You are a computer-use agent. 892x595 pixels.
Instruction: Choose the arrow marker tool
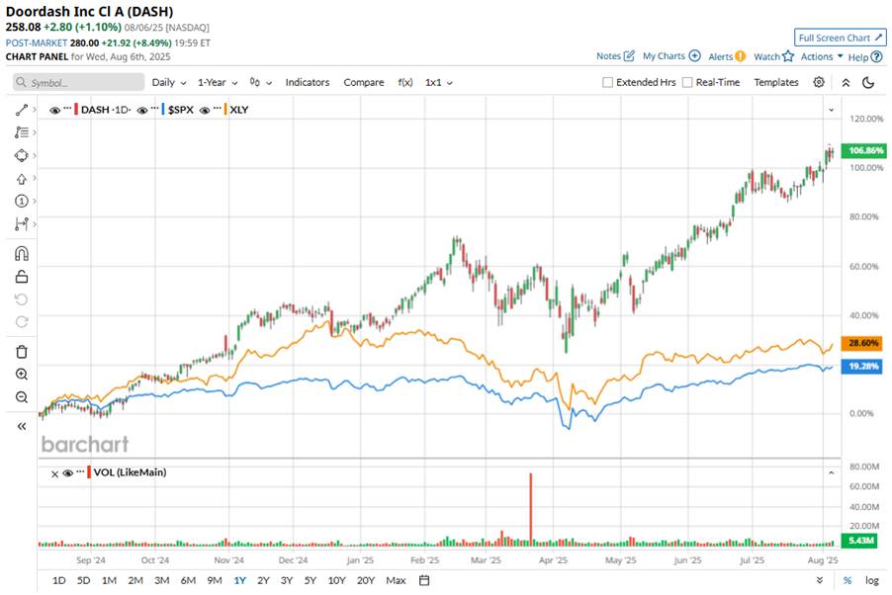tap(22, 179)
